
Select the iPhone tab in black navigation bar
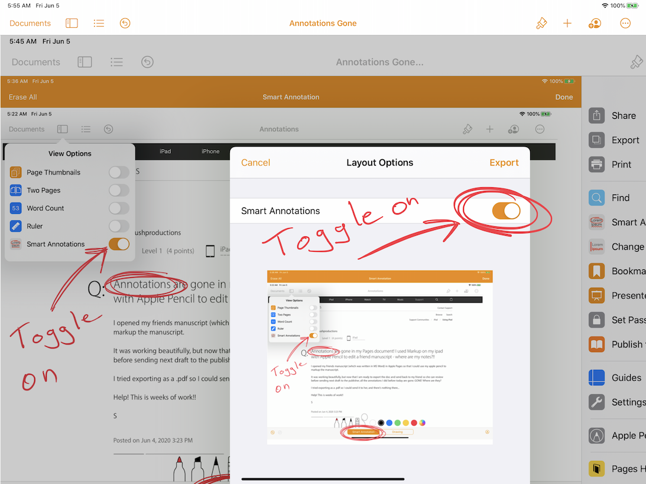pos(210,151)
